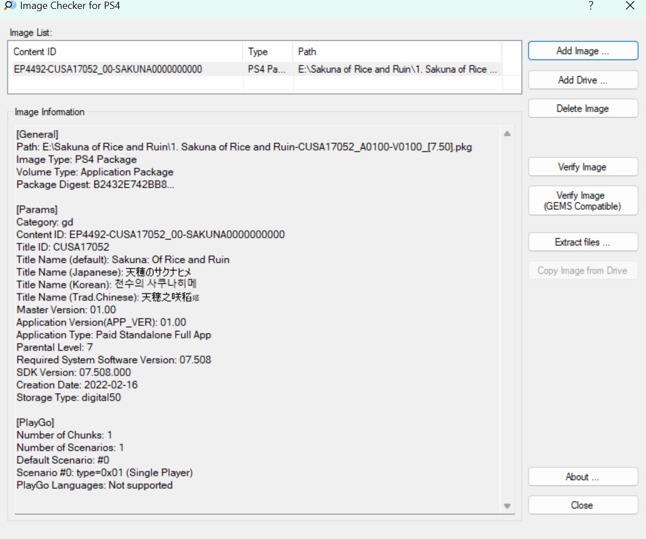The width and height of the screenshot is (646, 539).
Task: Click the E:\Sakuna of Rice and Ruin path cell
Action: point(397,69)
